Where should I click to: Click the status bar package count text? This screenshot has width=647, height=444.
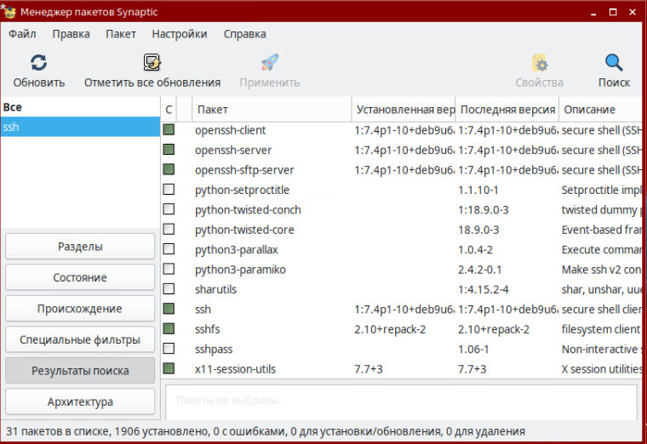click(x=266, y=431)
